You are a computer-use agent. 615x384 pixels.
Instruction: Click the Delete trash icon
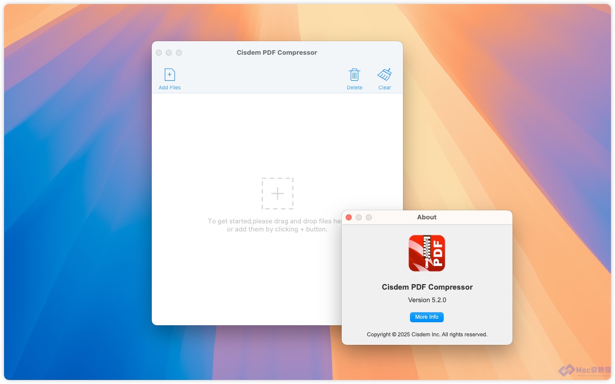354,75
